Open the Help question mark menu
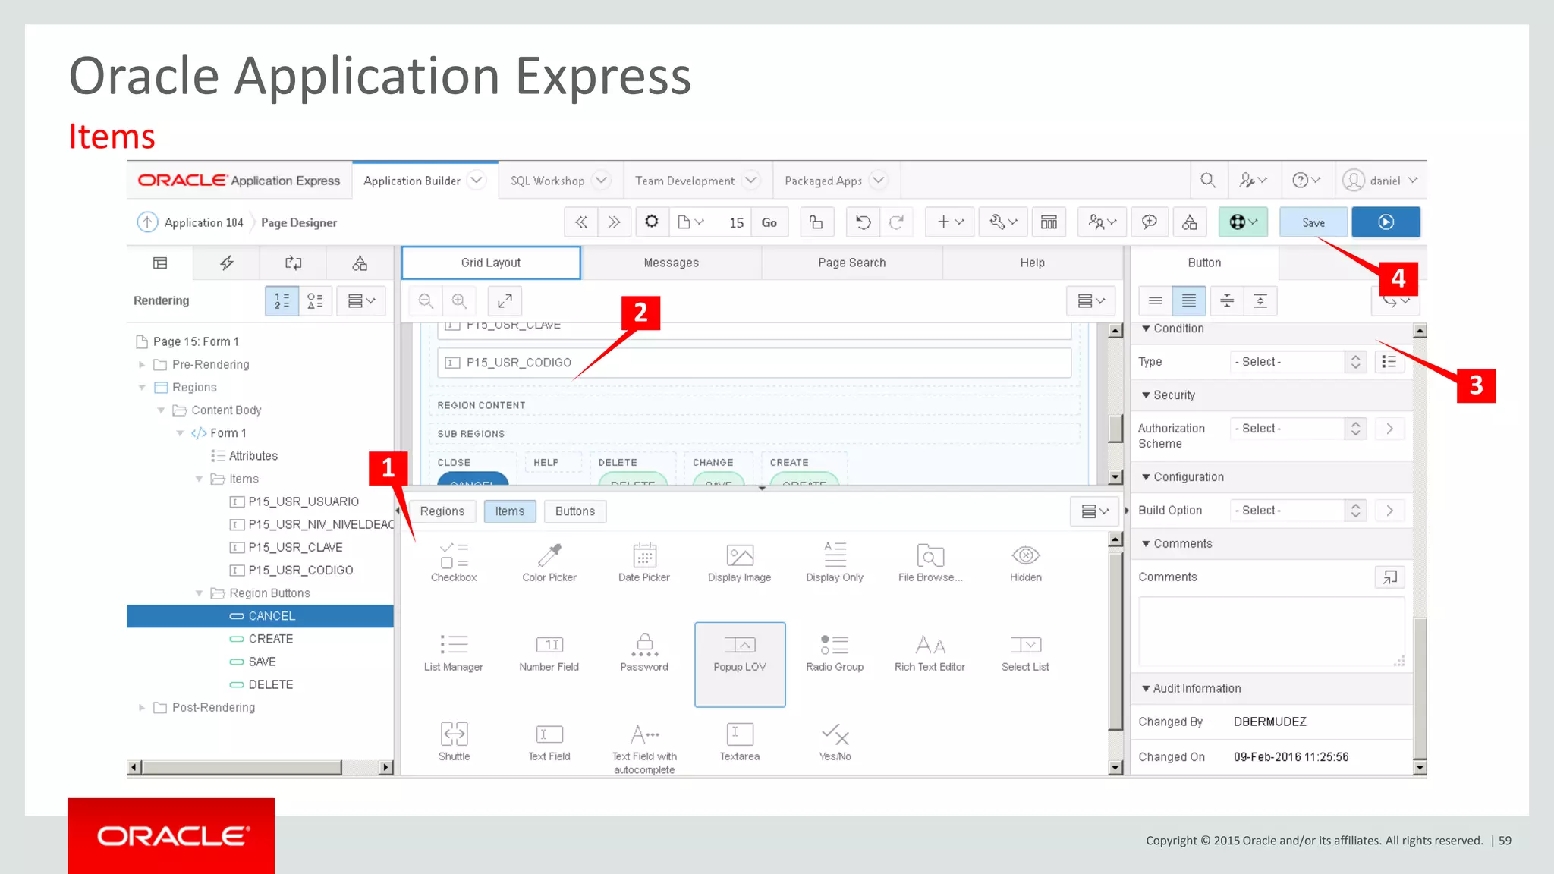 1307,181
